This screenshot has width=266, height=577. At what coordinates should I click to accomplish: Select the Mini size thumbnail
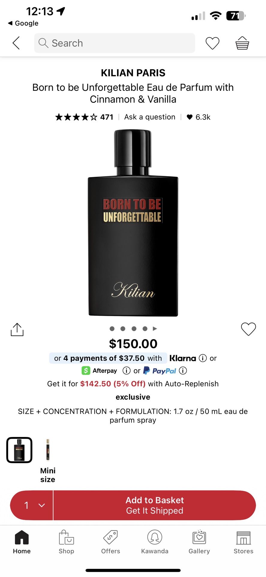coord(47,450)
